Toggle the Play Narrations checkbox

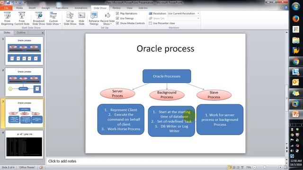117,14
